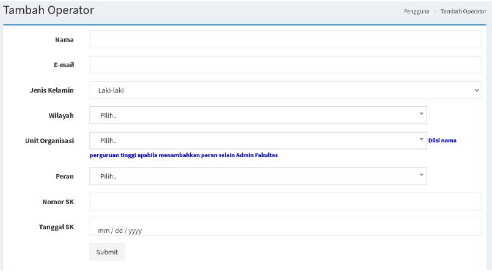
Task: Open the Peran Pilih.. dropdown
Action: [258, 176]
